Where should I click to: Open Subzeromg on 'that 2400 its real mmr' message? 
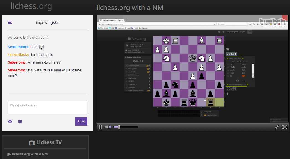coord(17,70)
